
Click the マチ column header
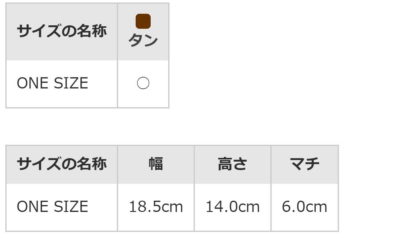pyautogui.click(x=304, y=164)
